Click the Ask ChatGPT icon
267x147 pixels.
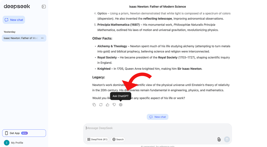[121, 105]
